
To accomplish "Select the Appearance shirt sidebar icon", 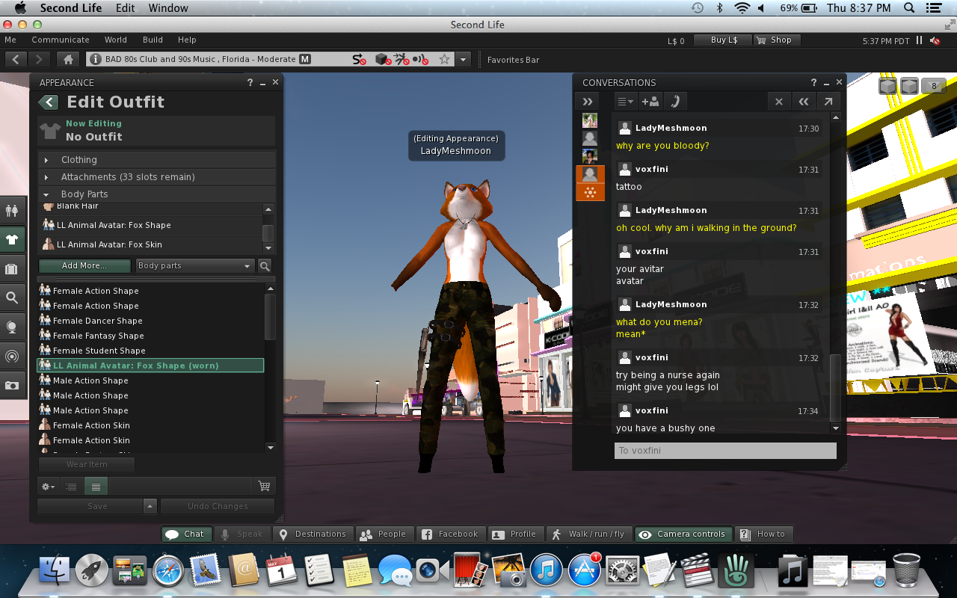I will click(12, 240).
